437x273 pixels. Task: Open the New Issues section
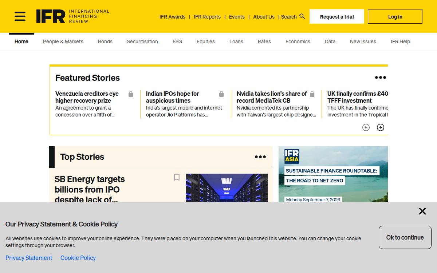pyautogui.click(x=363, y=41)
